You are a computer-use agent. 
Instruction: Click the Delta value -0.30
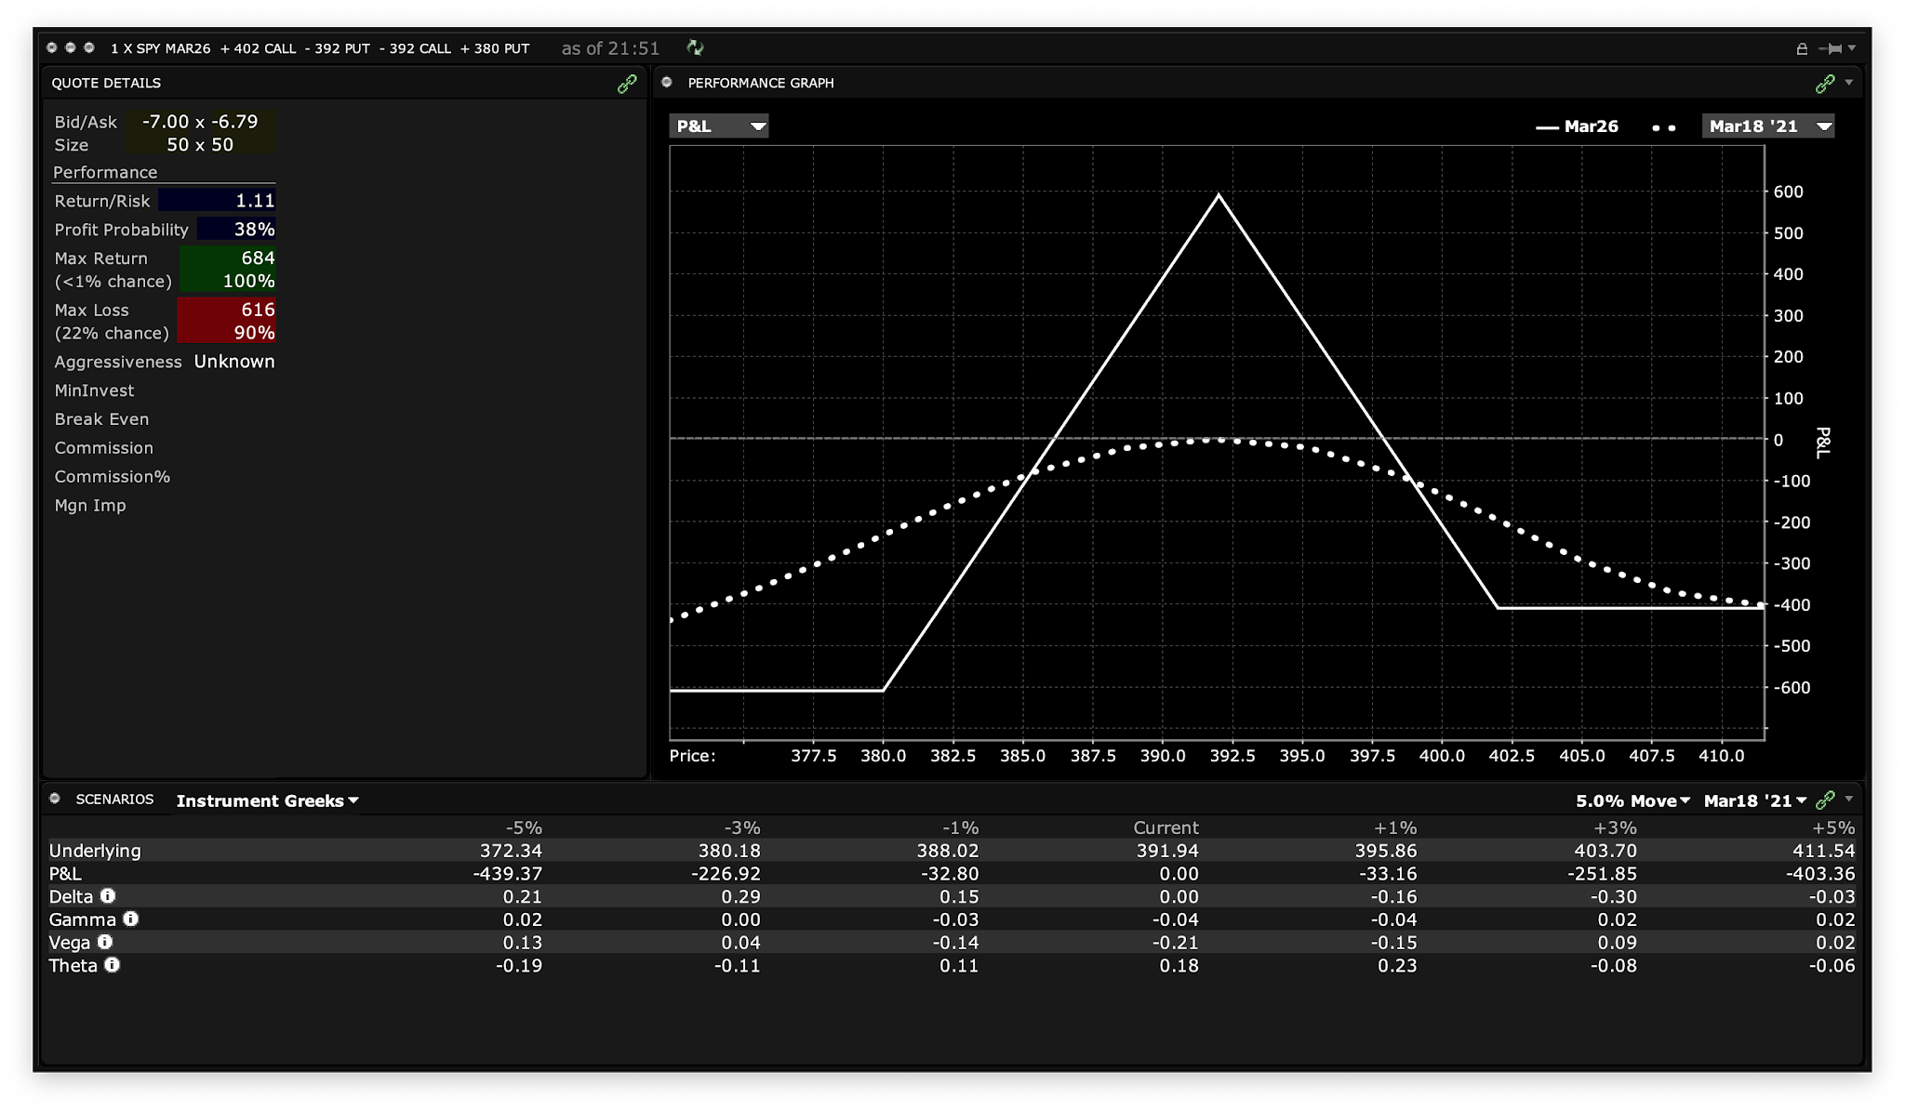pos(1613,897)
